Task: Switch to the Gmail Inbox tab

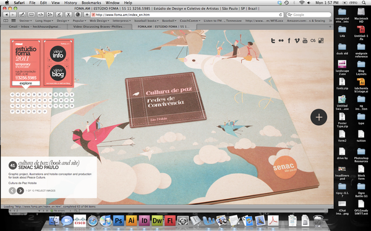Action: (35, 26)
